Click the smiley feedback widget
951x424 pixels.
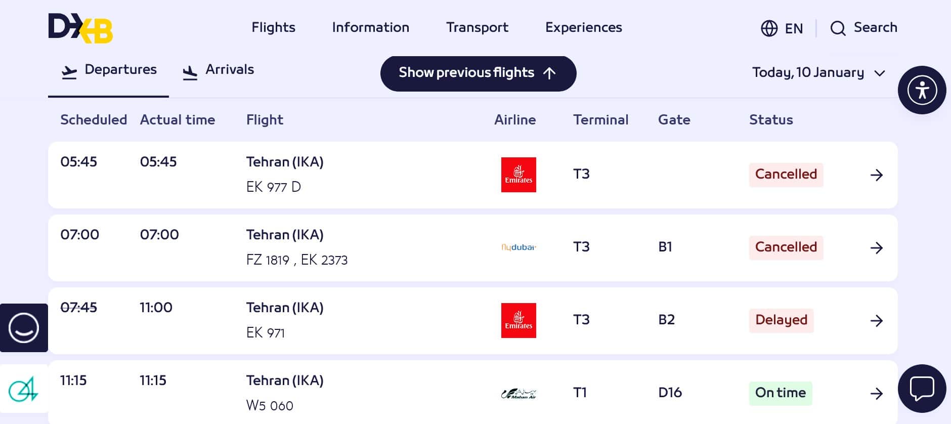tap(24, 328)
